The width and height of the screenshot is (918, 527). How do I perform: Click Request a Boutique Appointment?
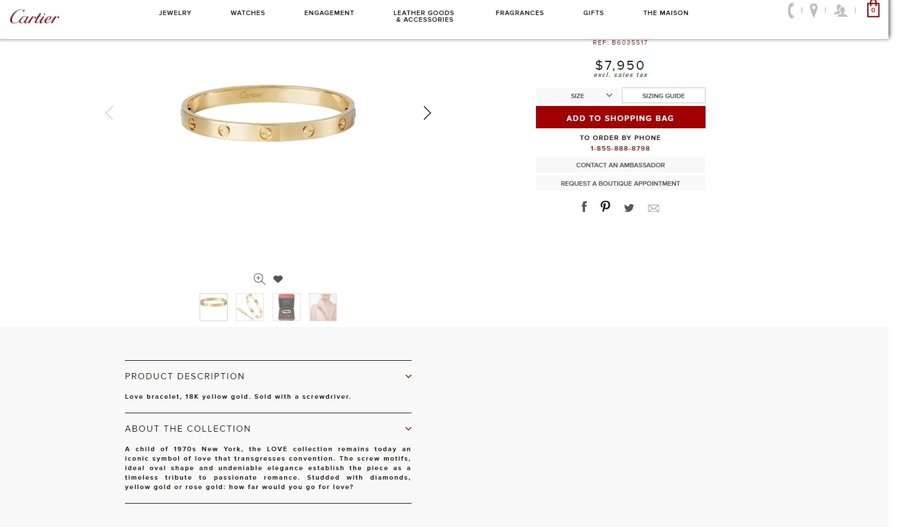click(620, 183)
